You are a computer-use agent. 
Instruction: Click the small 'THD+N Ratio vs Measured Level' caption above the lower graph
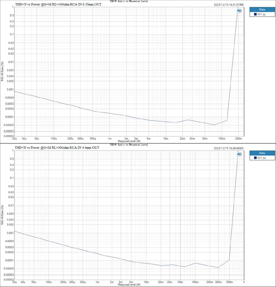[129, 145]
